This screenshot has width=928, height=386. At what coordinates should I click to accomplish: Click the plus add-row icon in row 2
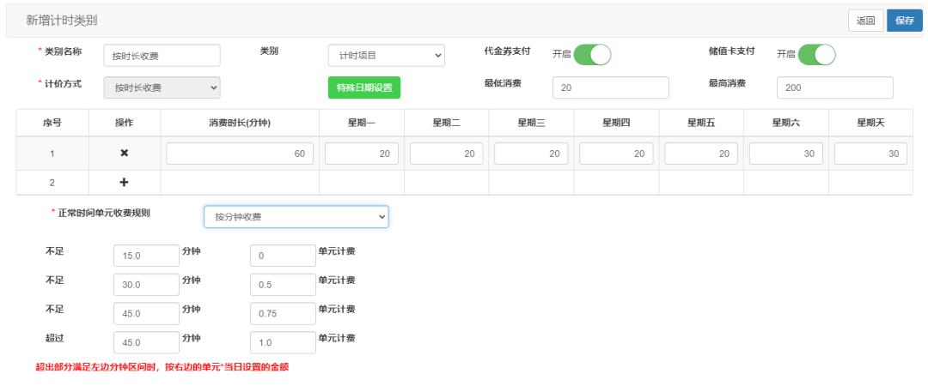125,183
